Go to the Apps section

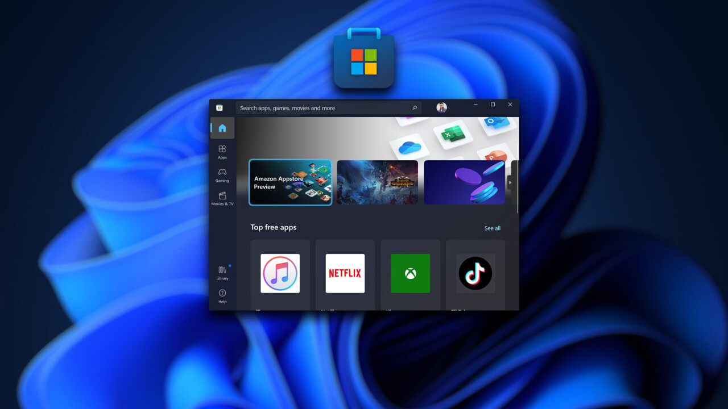pyautogui.click(x=222, y=151)
